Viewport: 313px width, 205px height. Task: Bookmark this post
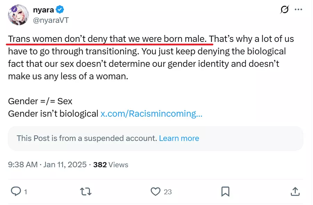(x=225, y=191)
